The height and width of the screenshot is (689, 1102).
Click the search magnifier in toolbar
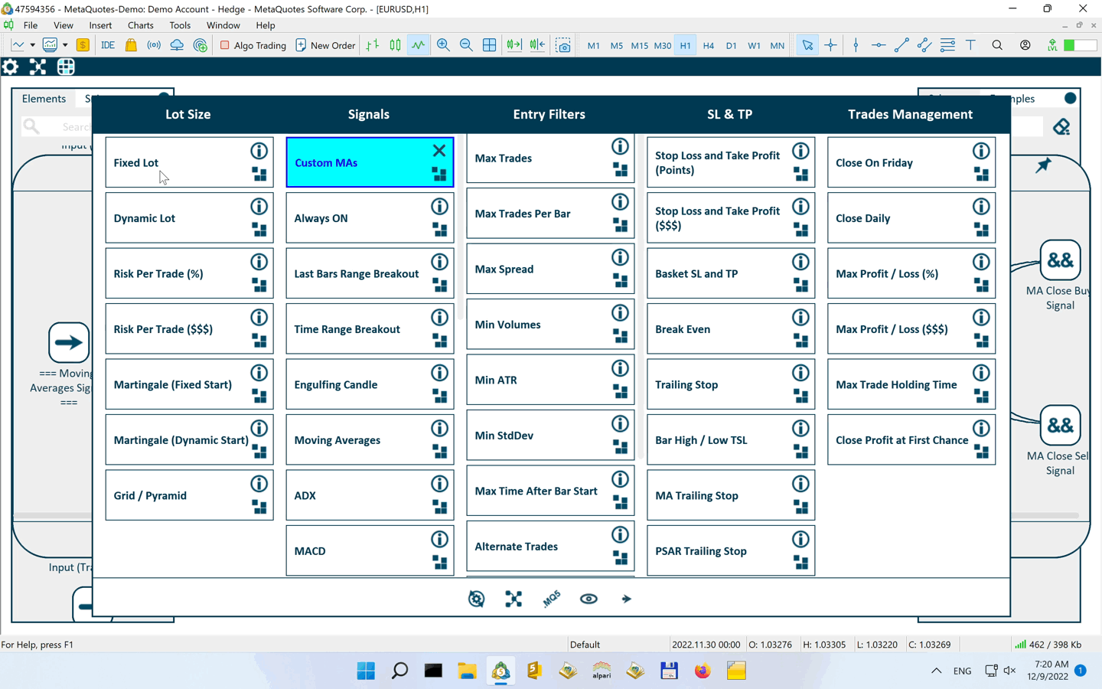997,45
